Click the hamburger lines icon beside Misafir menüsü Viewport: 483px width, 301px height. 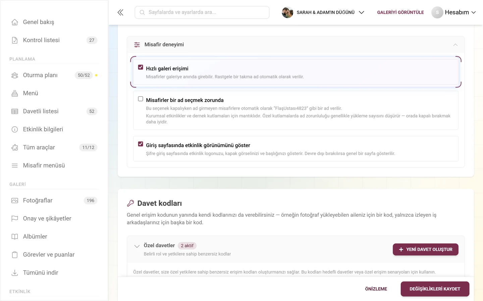[15, 166]
